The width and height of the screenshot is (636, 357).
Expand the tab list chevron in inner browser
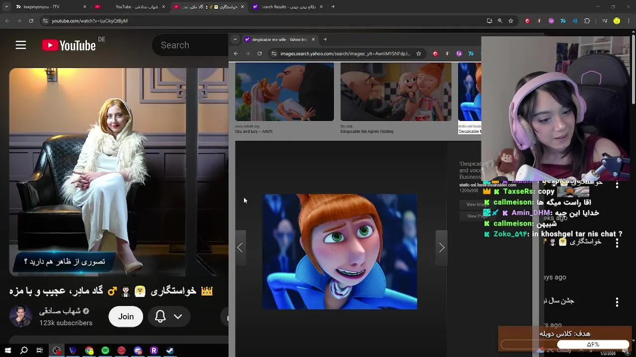(x=235, y=39)
